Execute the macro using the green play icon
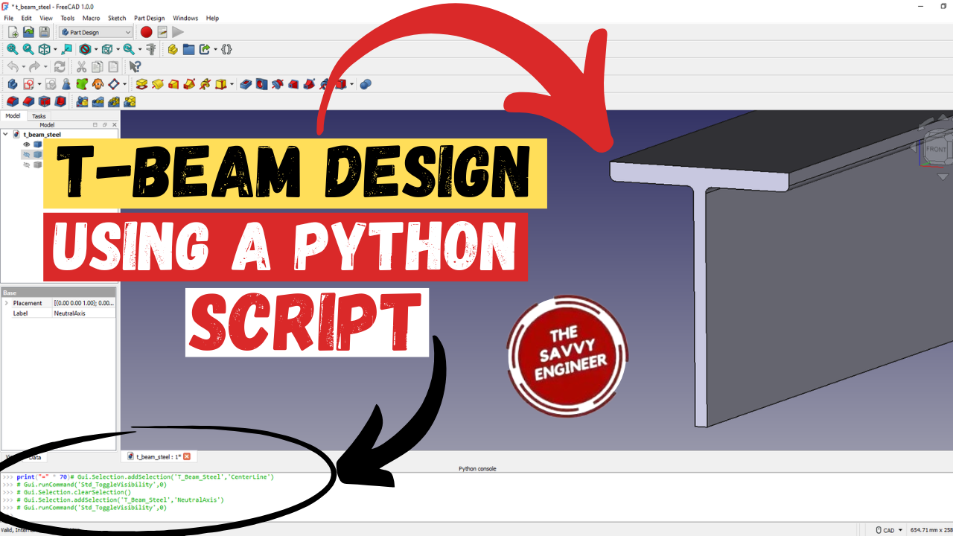The width and height of the screenshot is (953, 536). pos(177,32)
